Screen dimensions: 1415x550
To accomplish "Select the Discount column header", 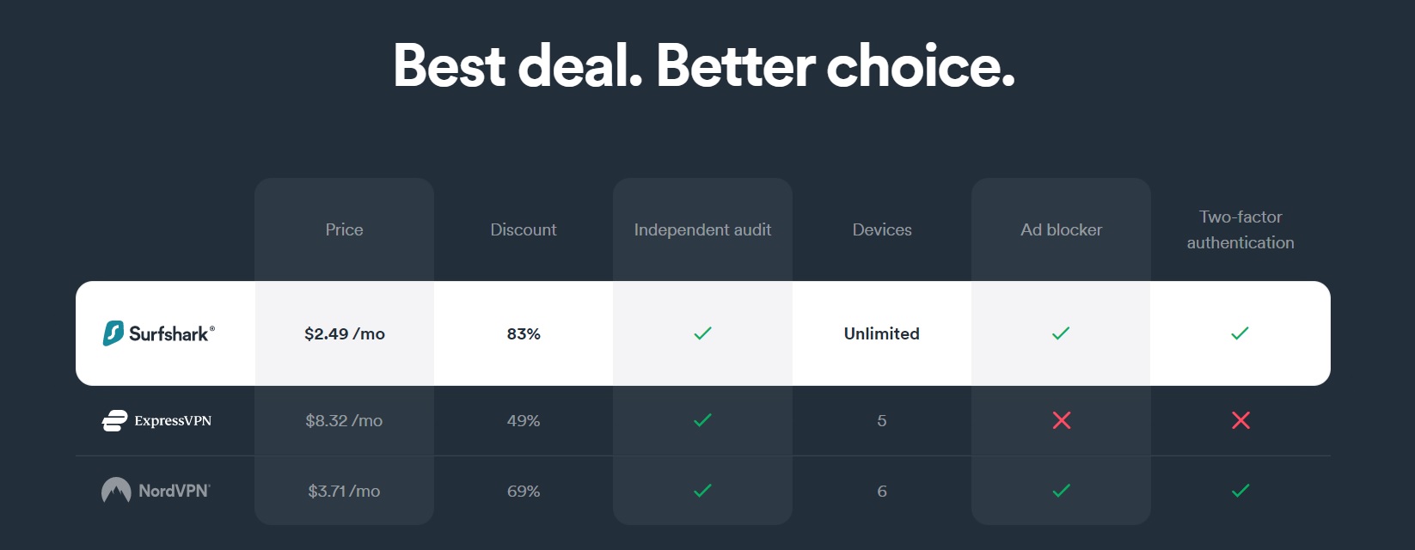I will 524,229.
